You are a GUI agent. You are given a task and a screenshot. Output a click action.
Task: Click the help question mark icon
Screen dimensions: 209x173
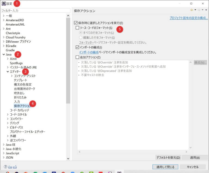pos(5,167)
